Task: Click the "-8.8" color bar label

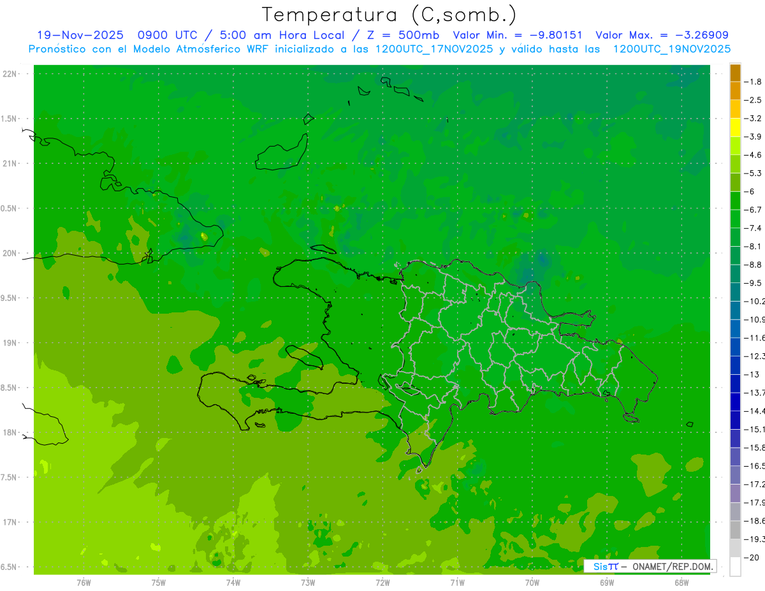Action: click(754, 265)
